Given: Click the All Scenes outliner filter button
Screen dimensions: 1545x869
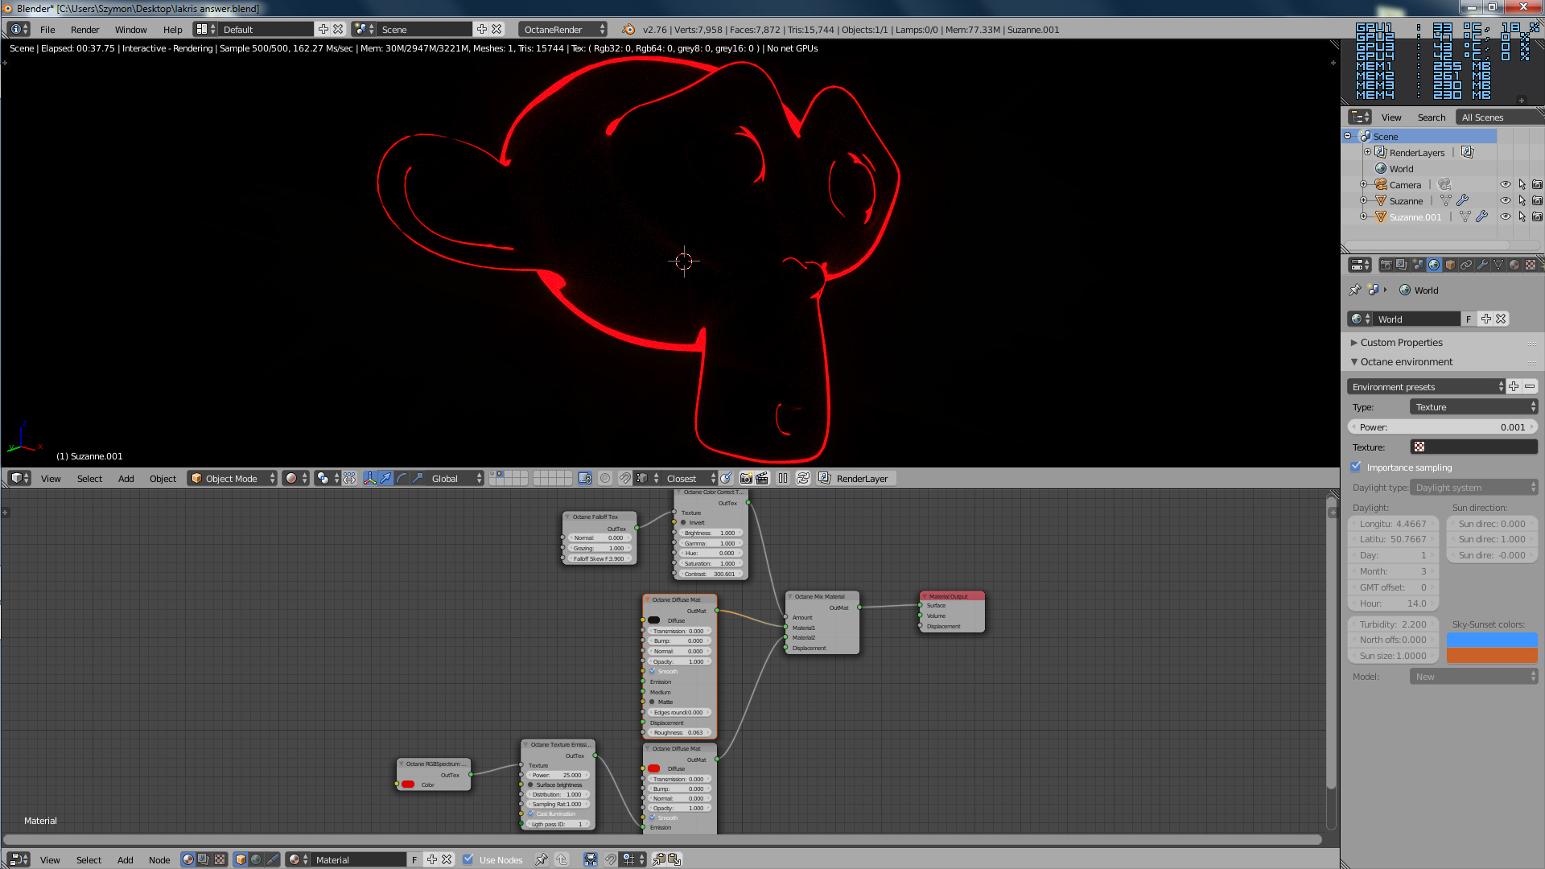Looking at the screenshot, I should (1482, 117).
